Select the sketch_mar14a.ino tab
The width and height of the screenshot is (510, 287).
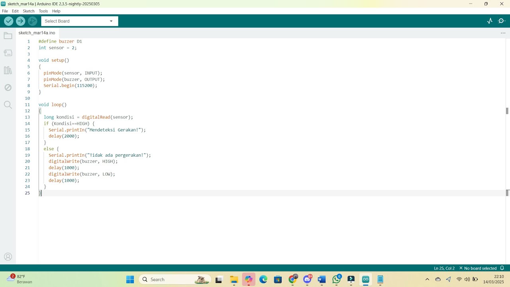pos(37,33)
